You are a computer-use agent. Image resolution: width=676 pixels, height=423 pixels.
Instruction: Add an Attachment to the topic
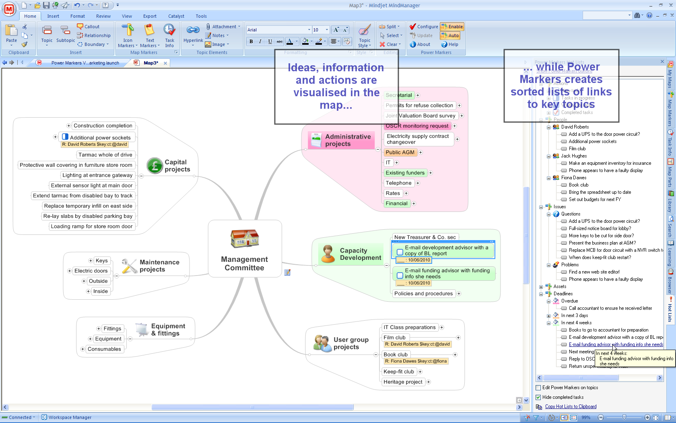pos(223,27)
